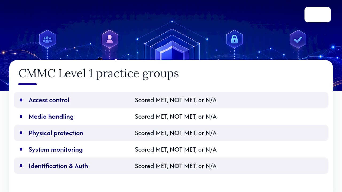The width and height of the screenshot is (342, 192).
Task: Click the bullet beside Identification & Auth
Action: [x=21, y=166]
